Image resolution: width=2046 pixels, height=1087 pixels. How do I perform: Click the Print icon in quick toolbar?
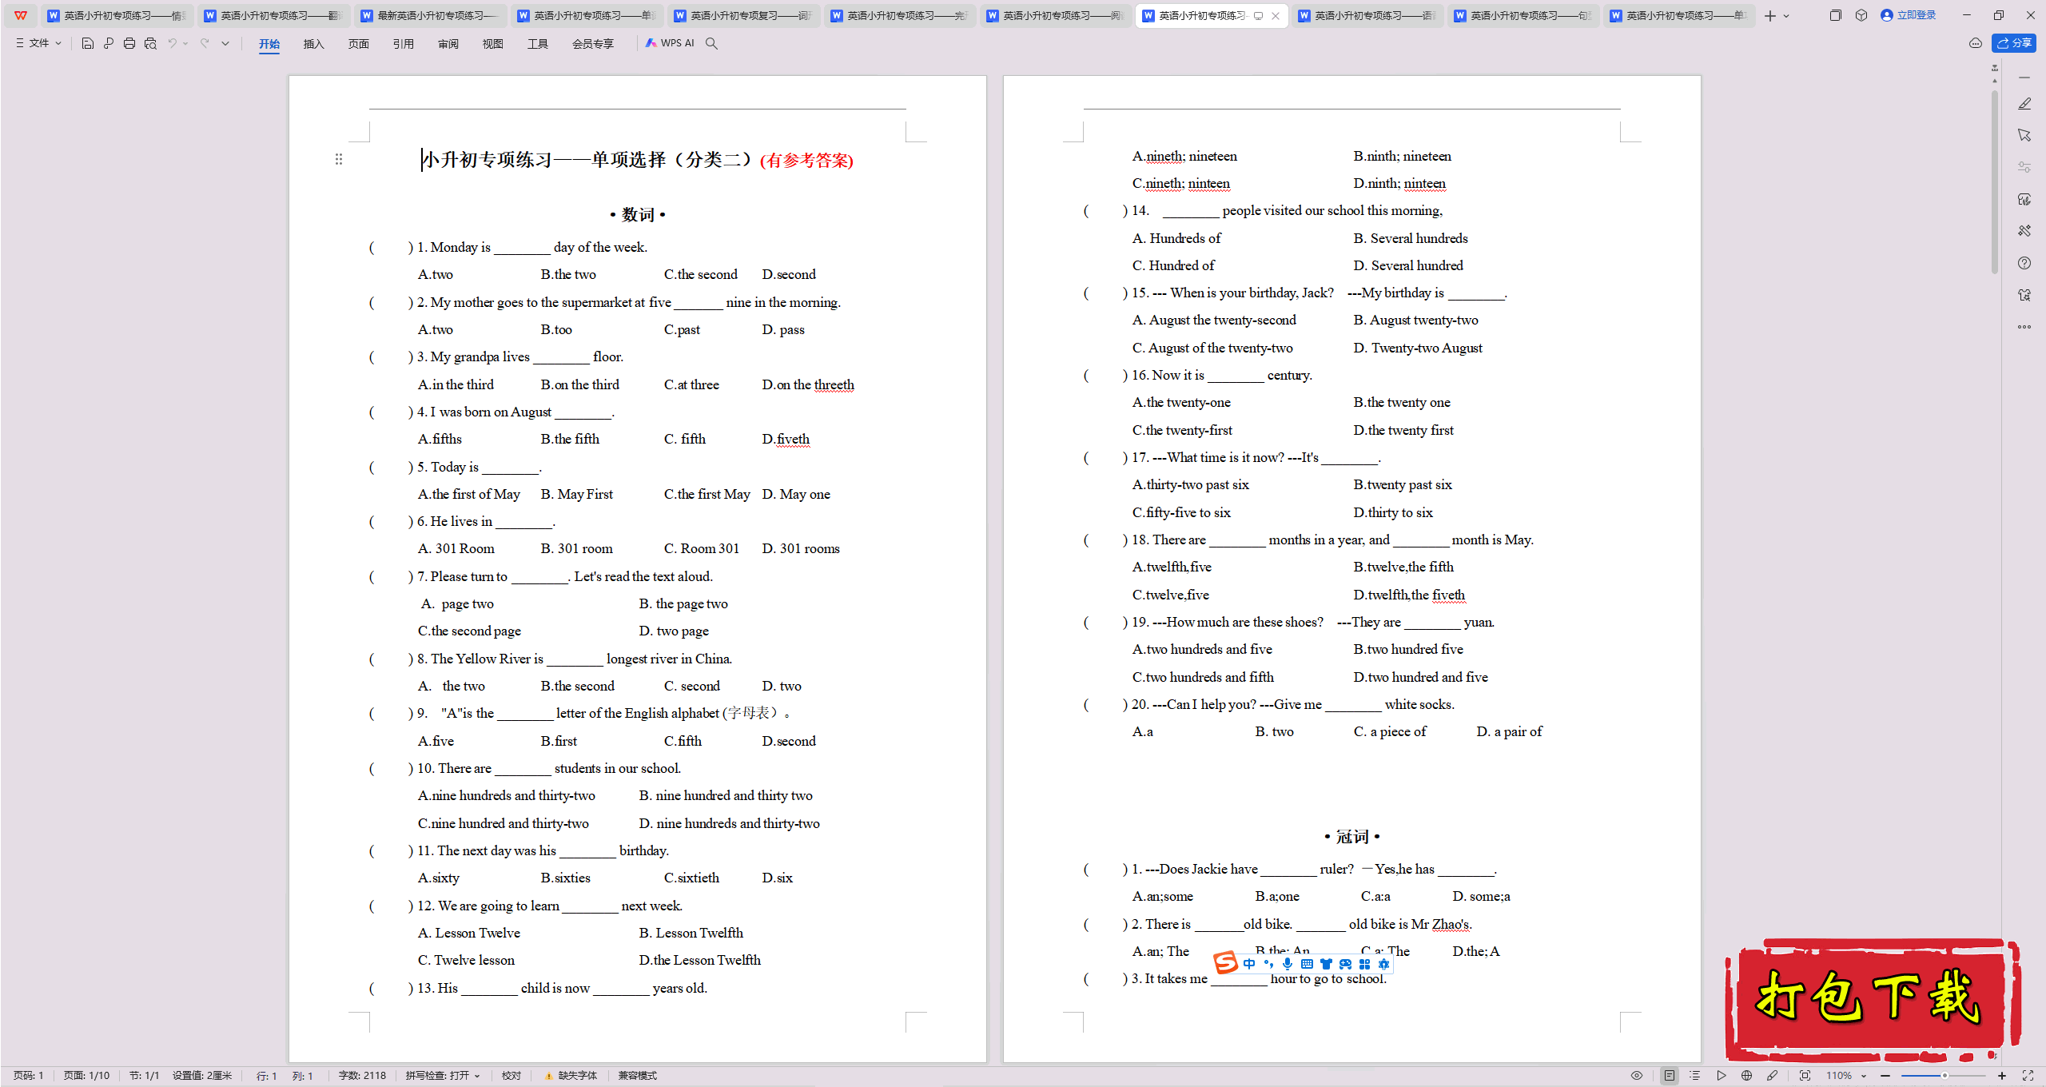click(x=129, y=43)
